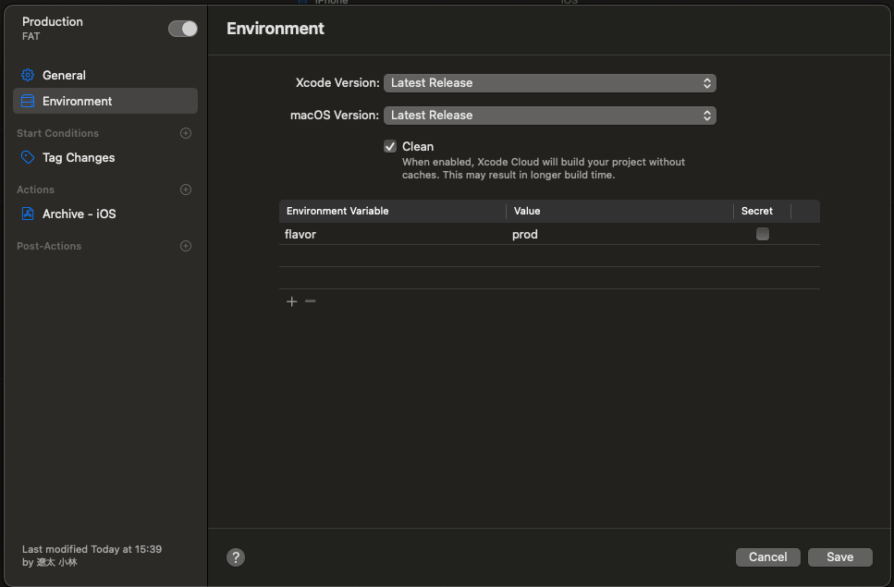Select General in the sidebar
This screenshot has width=894, height=587.
tap(105, 75)
